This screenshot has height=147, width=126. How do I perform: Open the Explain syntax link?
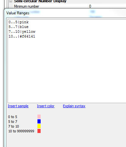pyautogui.click(x=74, y=106)
